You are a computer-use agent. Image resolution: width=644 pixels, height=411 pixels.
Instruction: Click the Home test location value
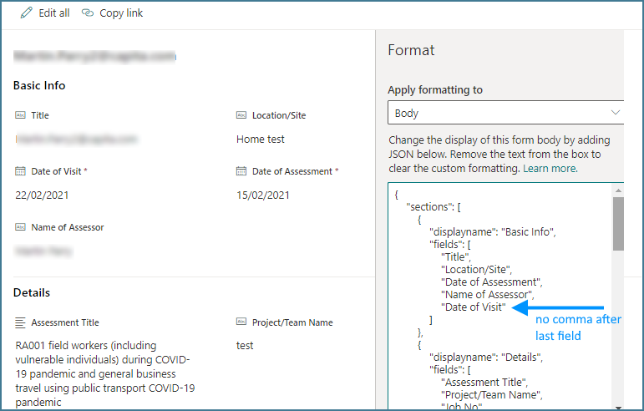tap(261, 140)
